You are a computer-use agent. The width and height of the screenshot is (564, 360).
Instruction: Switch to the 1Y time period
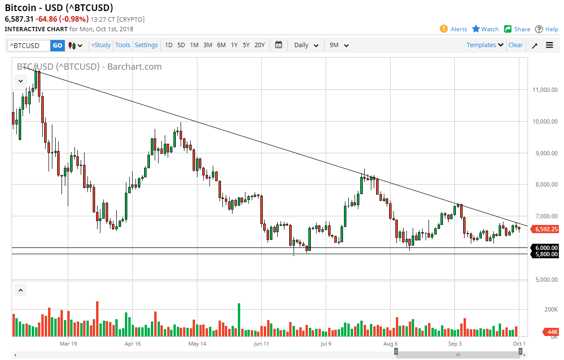[234, 45]
